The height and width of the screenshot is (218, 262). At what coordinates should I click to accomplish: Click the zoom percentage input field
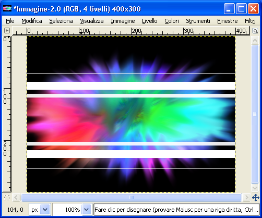click(x=67, y=210)
